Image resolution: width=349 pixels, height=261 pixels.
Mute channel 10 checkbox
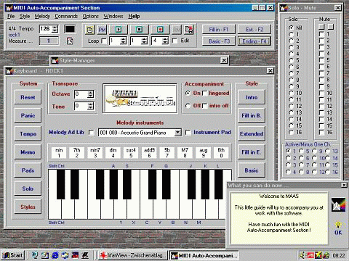[x=321, y=93]
